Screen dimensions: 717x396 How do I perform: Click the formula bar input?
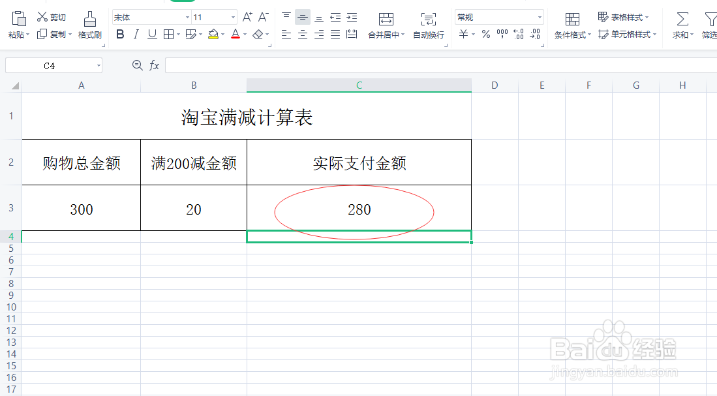(441, 66)
